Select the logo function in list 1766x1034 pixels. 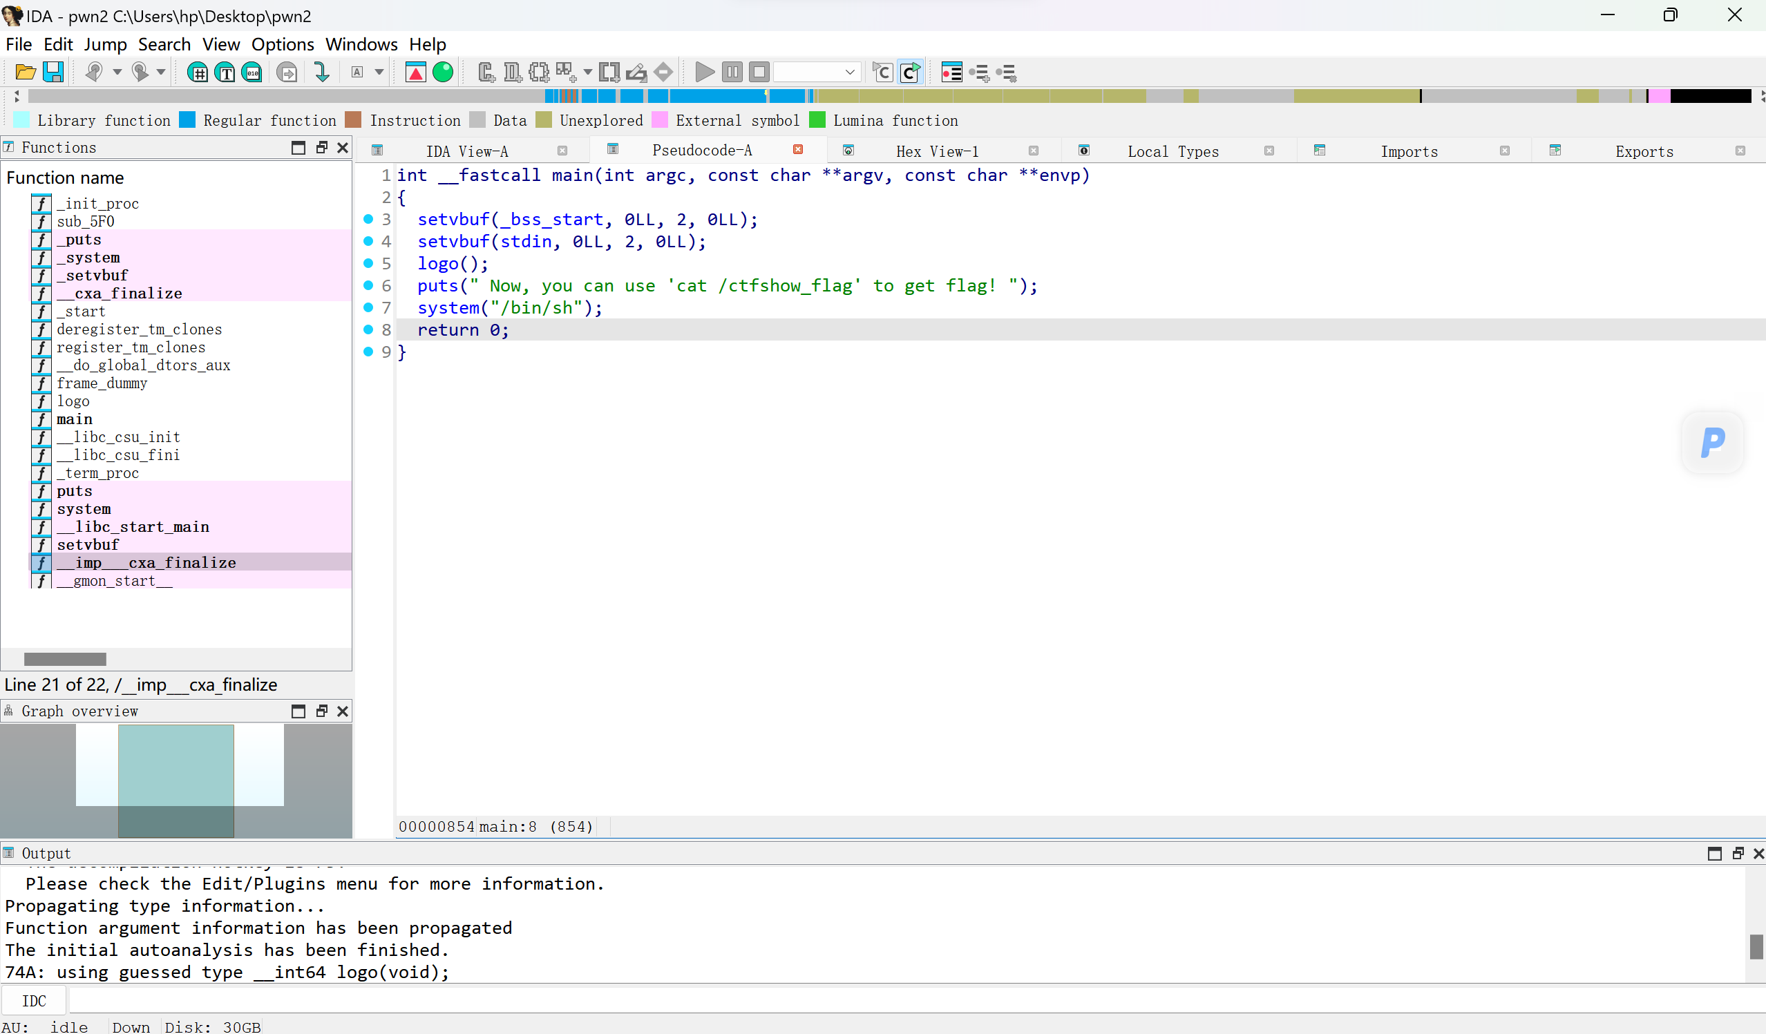73,401
